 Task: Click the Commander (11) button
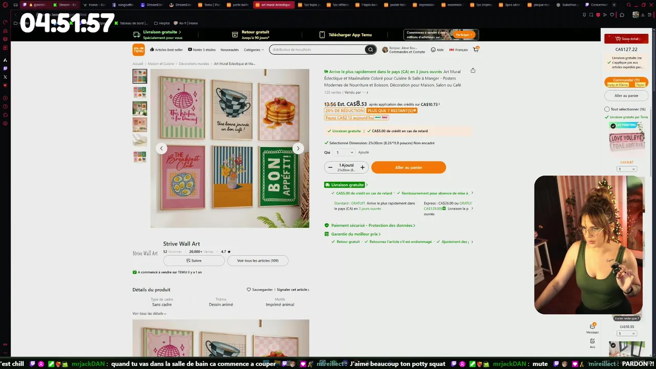point(626,82)
